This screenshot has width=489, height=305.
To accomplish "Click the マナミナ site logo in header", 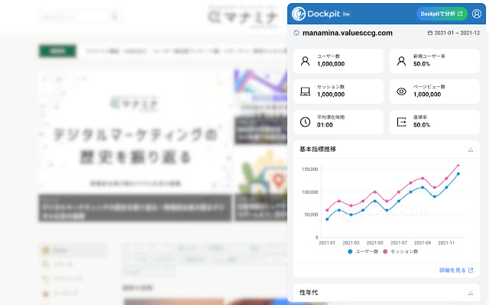I will (x=243, y=17).
